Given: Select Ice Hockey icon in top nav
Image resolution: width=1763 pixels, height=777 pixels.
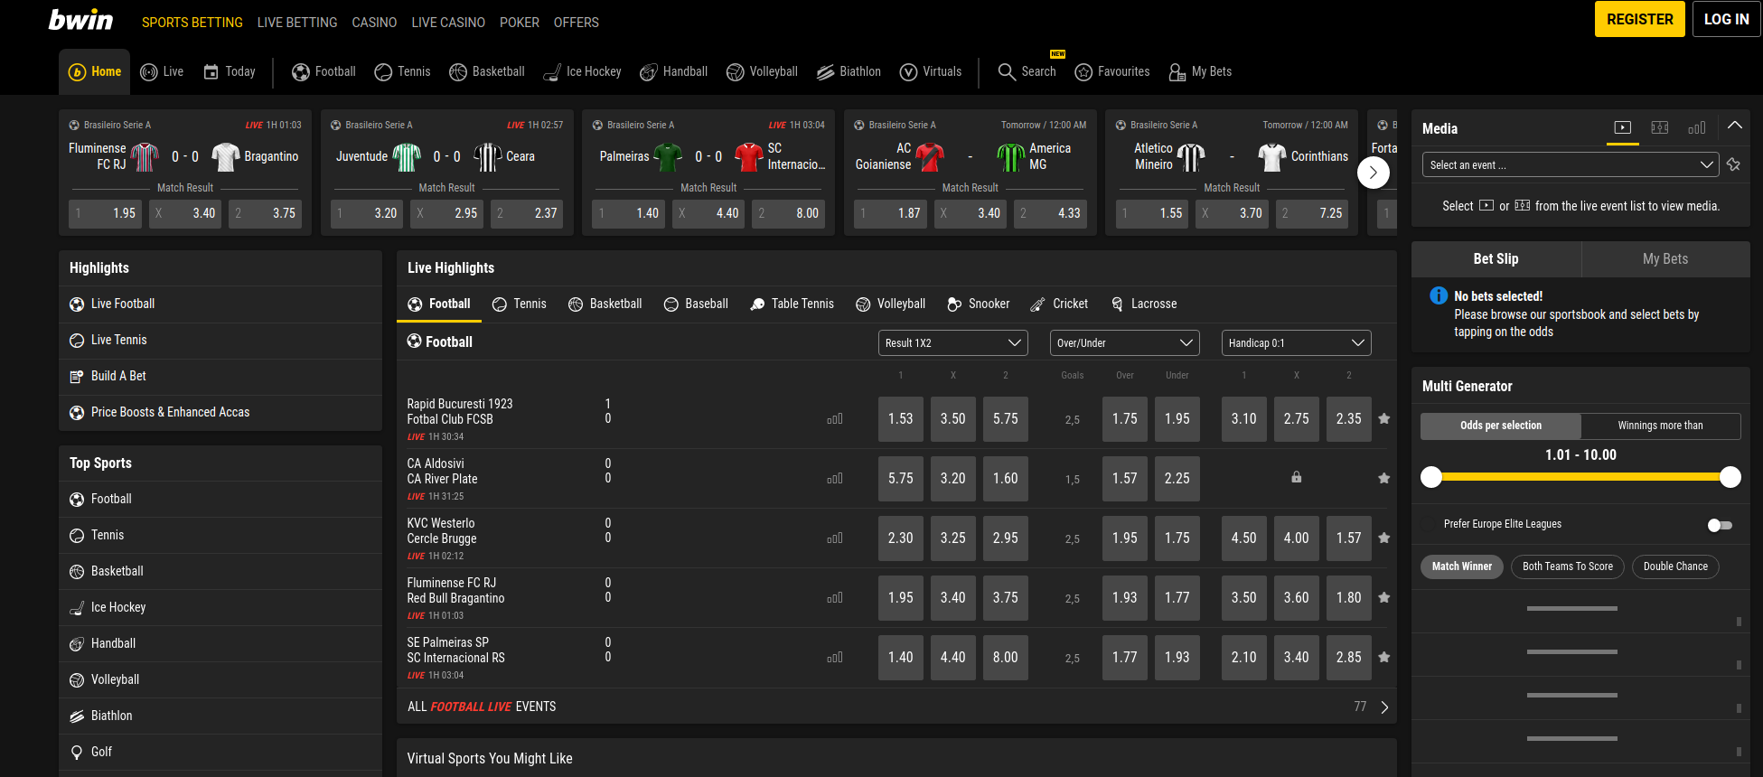Looking at the screenshot, I should coord(551,72).
